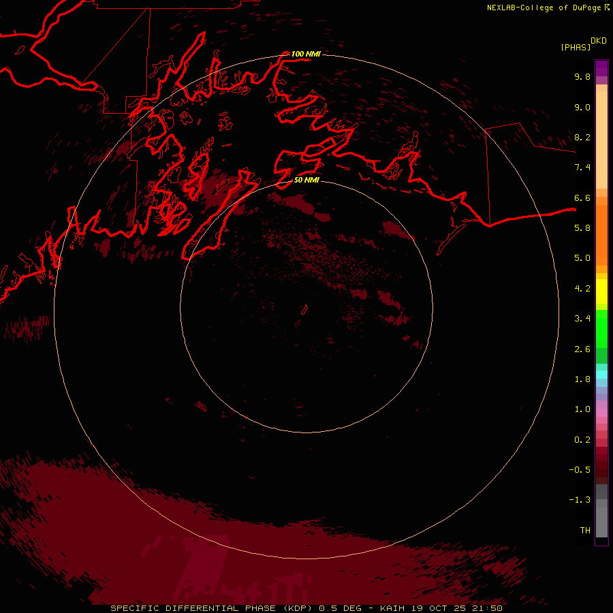Click the 9.0 value on color scale

coord(582,107)
